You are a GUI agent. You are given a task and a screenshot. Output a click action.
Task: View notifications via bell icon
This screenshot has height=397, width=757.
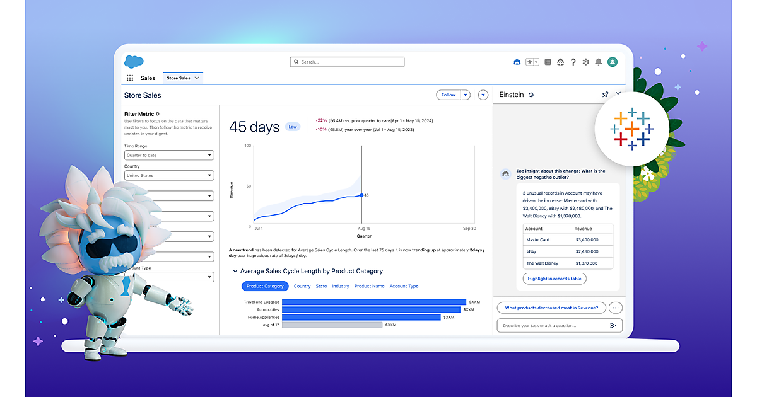tap(598, 62)
